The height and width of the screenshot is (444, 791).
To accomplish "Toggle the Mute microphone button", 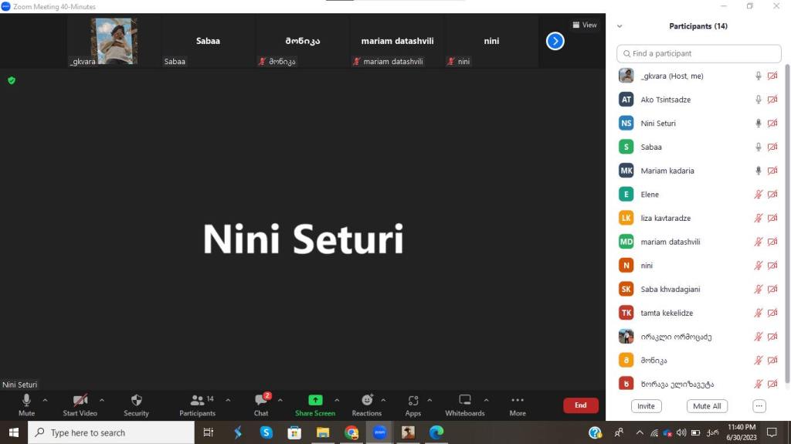I will 26,400.
